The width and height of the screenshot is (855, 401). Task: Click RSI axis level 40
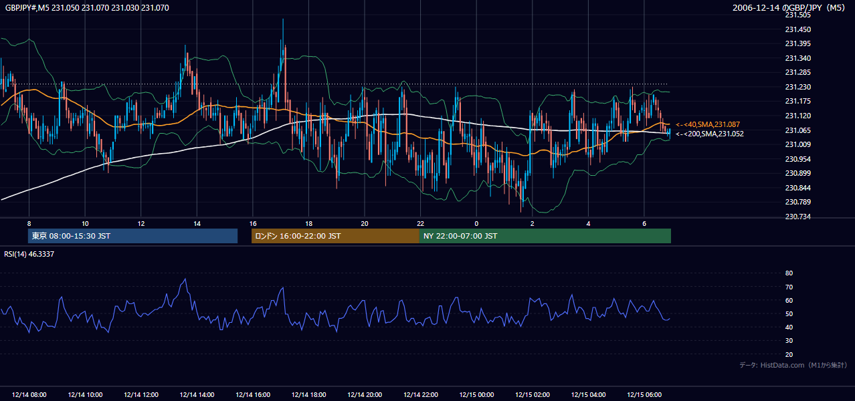point(789,327)
